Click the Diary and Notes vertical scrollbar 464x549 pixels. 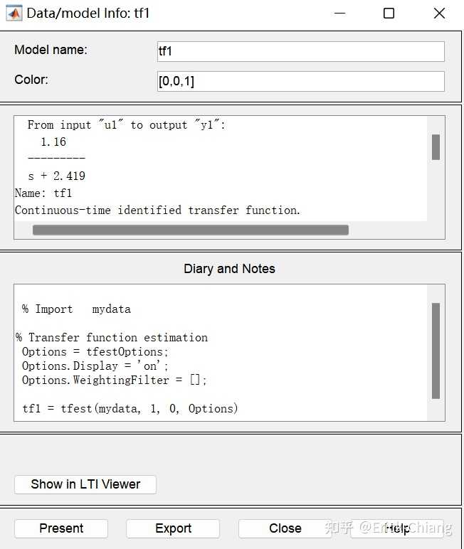point(436,351)
